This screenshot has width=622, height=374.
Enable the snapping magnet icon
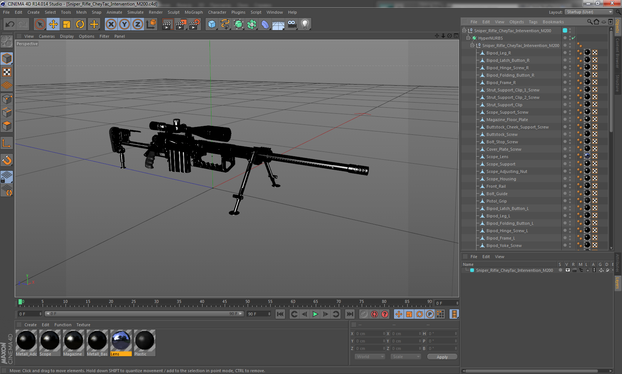coord(7,160)
